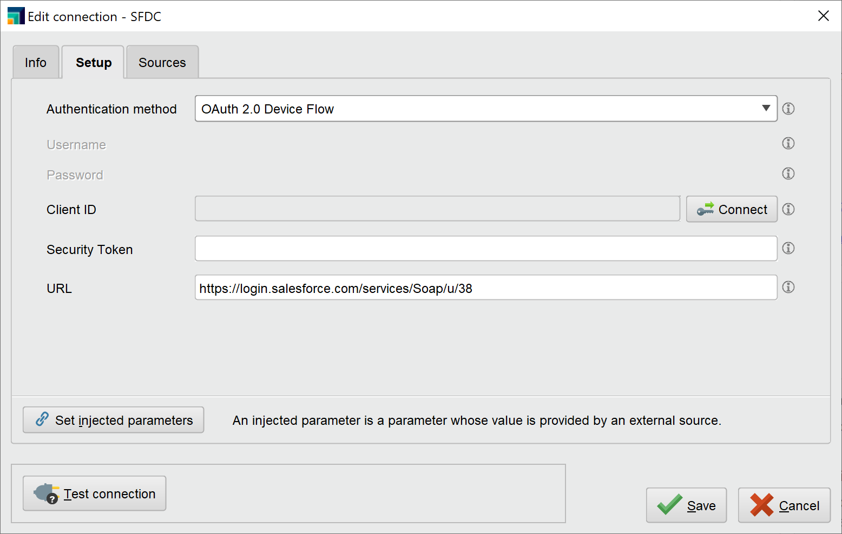Viewport: 842px width, 534px height.
Task: Run Test connection
Action: pos(94,493)
